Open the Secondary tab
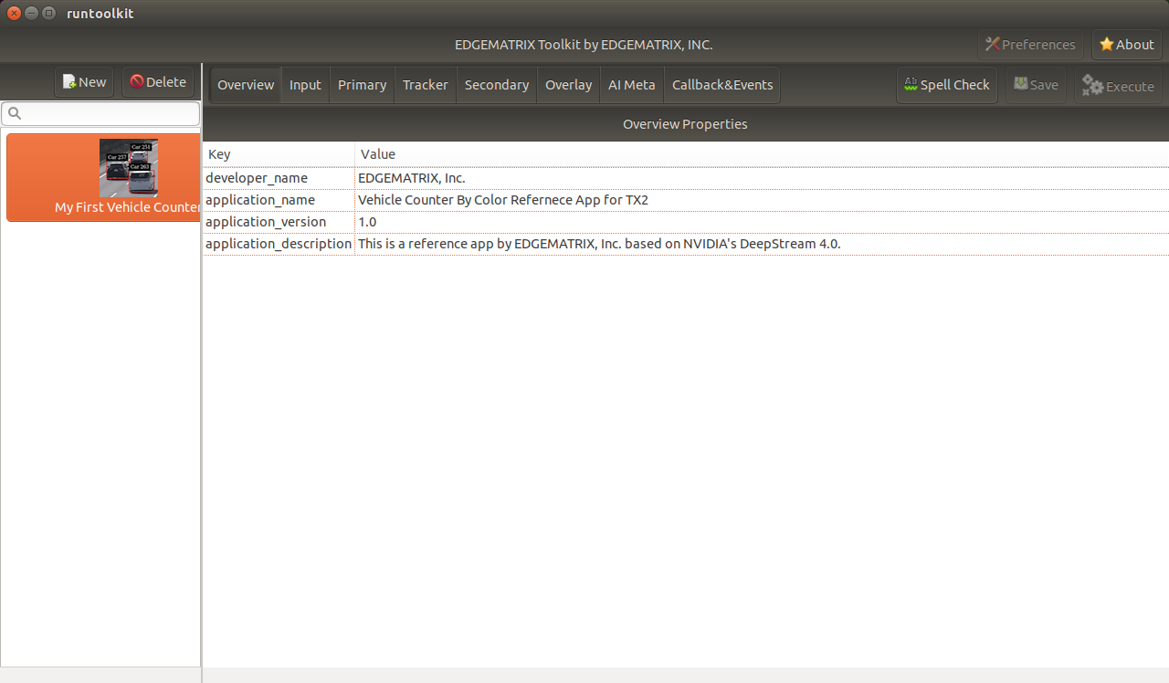The height and width of the screenshot is (683, 1169). (x=497, y=85)
